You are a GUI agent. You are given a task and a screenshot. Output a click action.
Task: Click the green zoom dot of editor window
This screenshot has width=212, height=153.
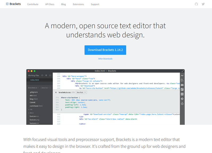tap(34, 71)
